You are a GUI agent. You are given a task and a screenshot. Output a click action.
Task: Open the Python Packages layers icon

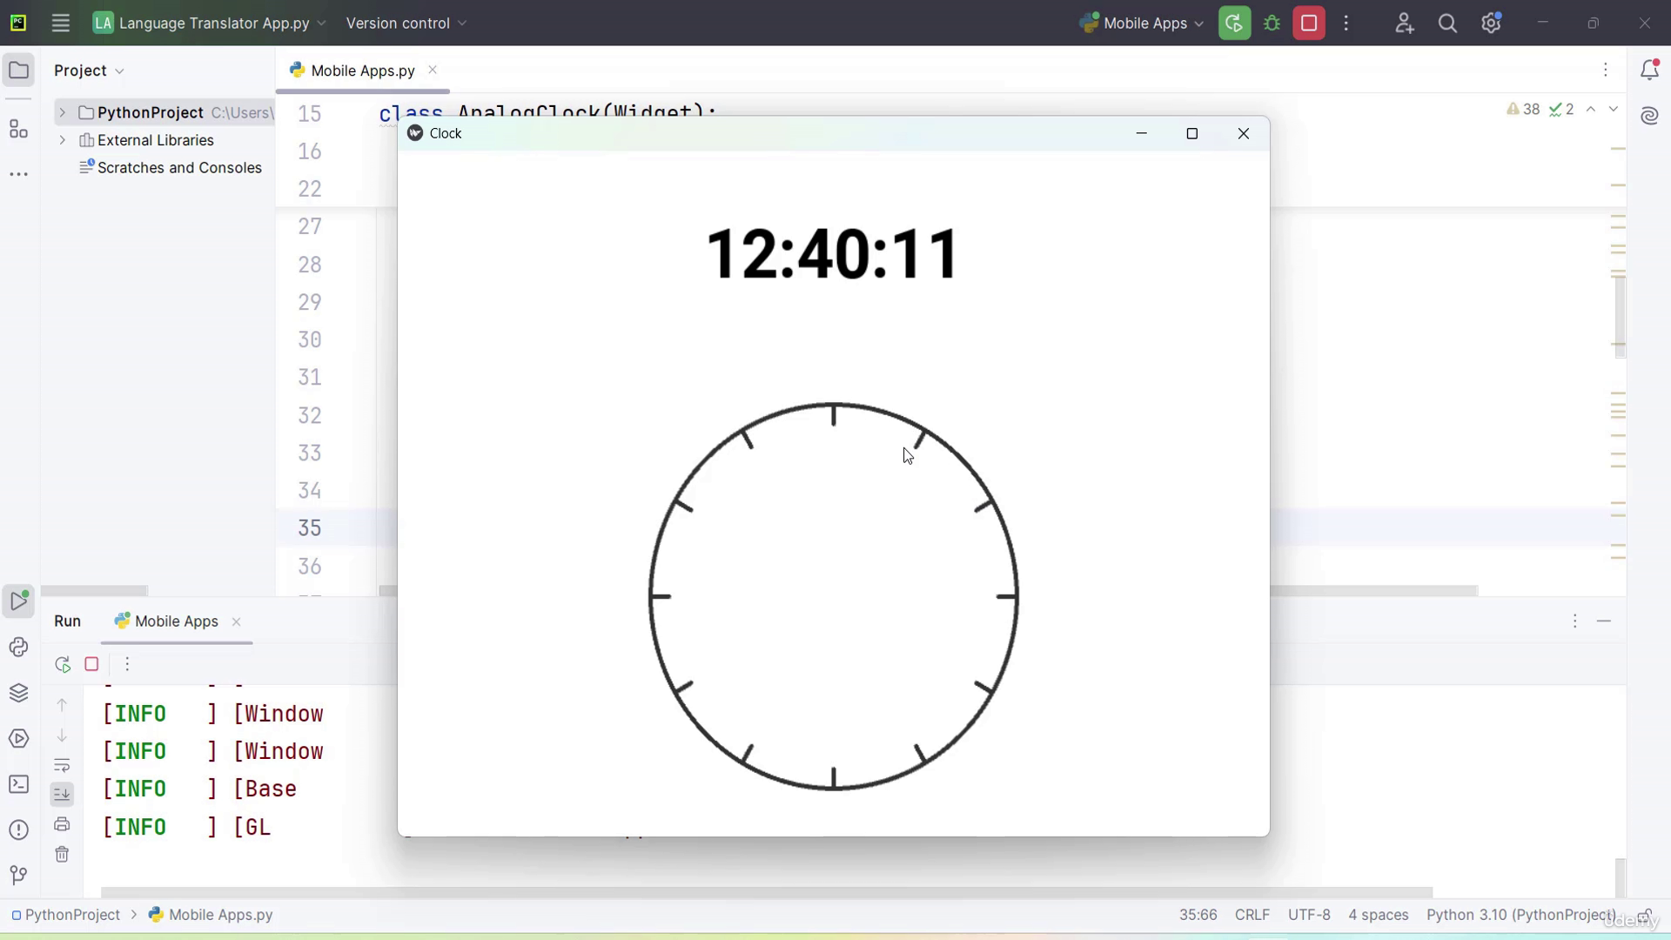pos(18,693)
